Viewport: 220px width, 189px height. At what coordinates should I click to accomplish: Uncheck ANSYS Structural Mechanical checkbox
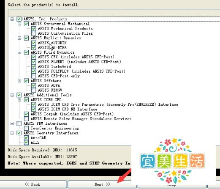coord(26,24)
